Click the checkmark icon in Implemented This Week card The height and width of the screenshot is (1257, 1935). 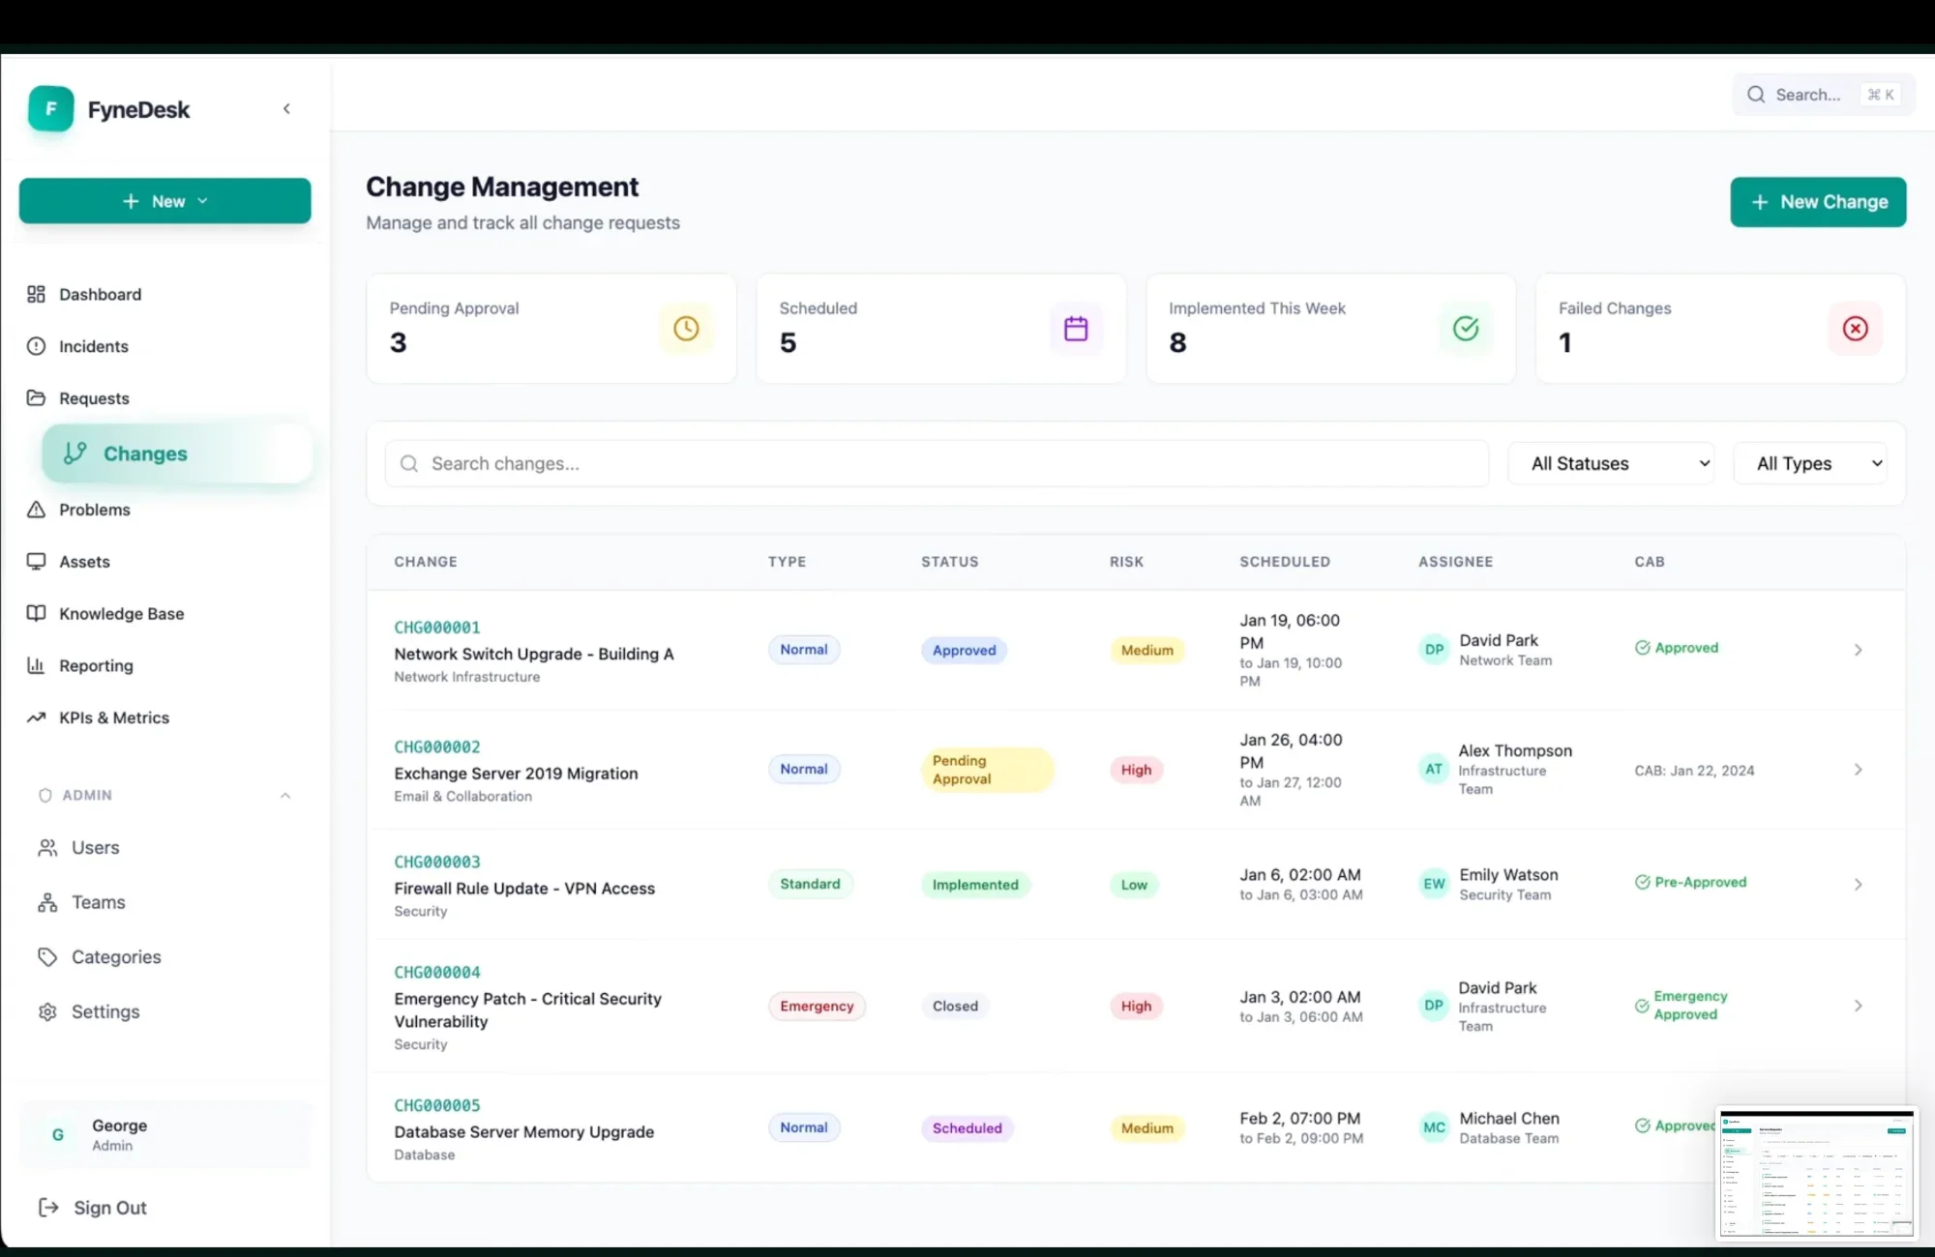1466,329
